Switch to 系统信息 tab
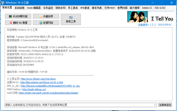 click(x=20, y=8)
